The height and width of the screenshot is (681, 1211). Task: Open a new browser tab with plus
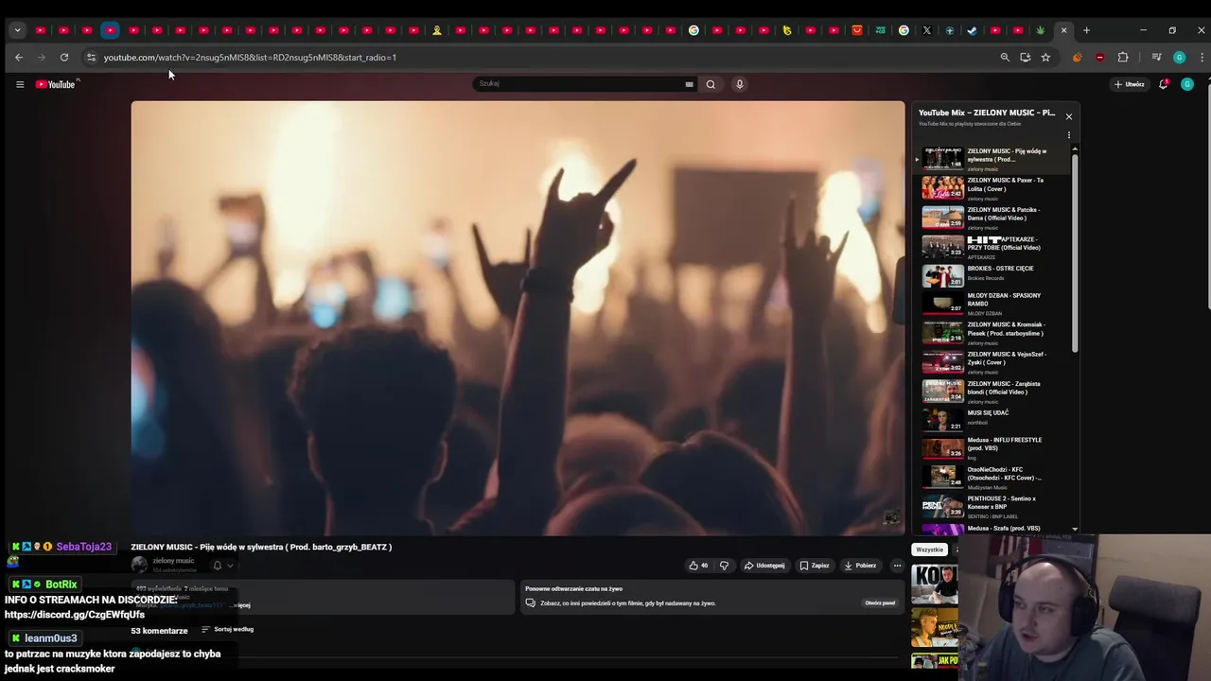pyautogui.click(x=1086, y=30)
